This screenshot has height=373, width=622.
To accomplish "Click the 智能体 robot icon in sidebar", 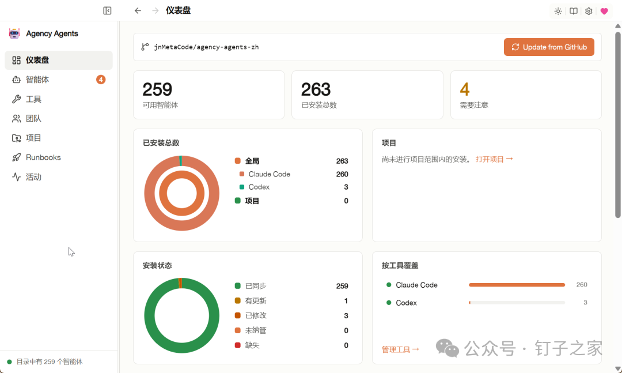I will tap(16, 80).
